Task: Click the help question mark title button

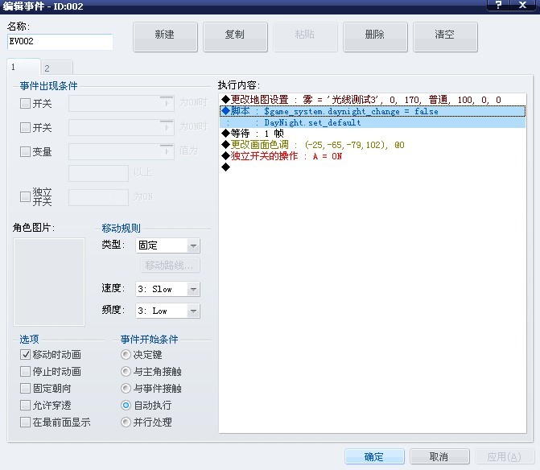Action: click(498, 5)
